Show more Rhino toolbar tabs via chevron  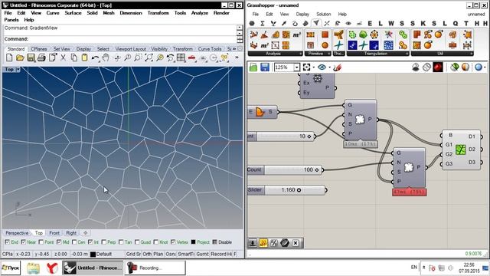[234, 49]
